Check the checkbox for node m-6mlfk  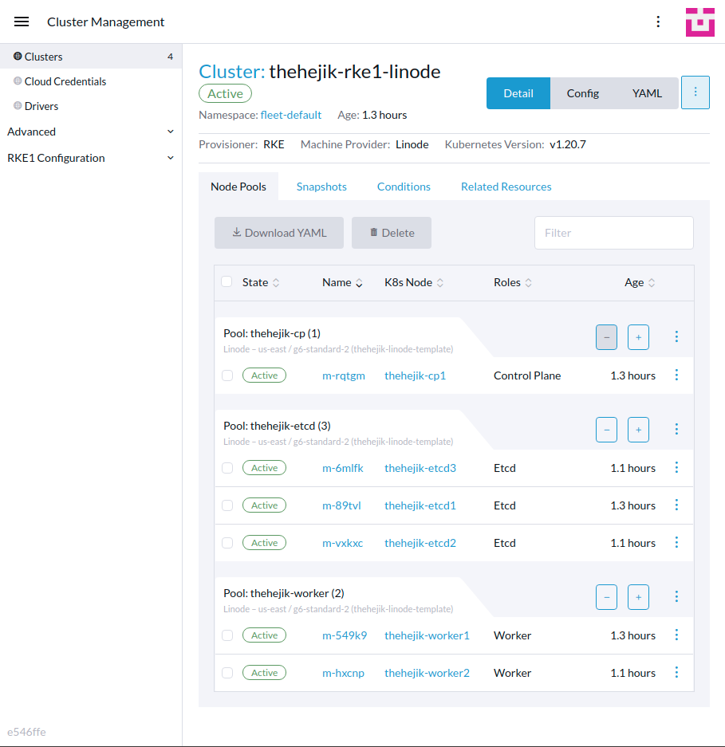(227, 468)
